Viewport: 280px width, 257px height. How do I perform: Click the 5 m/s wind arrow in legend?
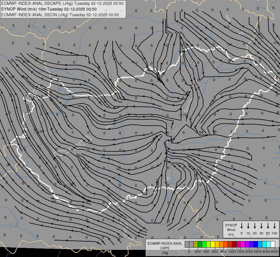[241, 226]
